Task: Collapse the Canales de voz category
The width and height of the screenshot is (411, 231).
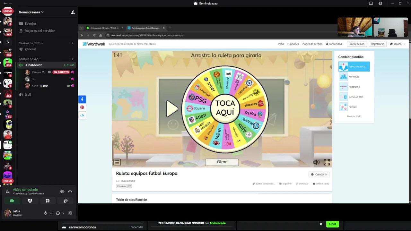Action: pos(30,59)
